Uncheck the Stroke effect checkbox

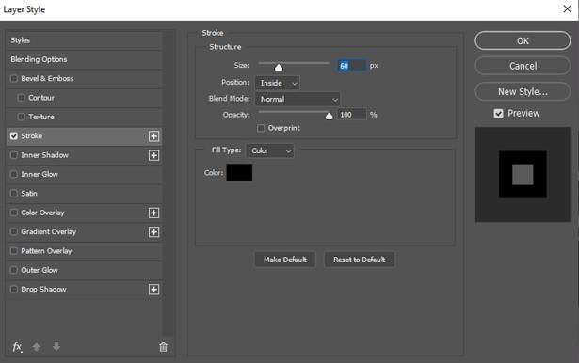pos(14,136)
